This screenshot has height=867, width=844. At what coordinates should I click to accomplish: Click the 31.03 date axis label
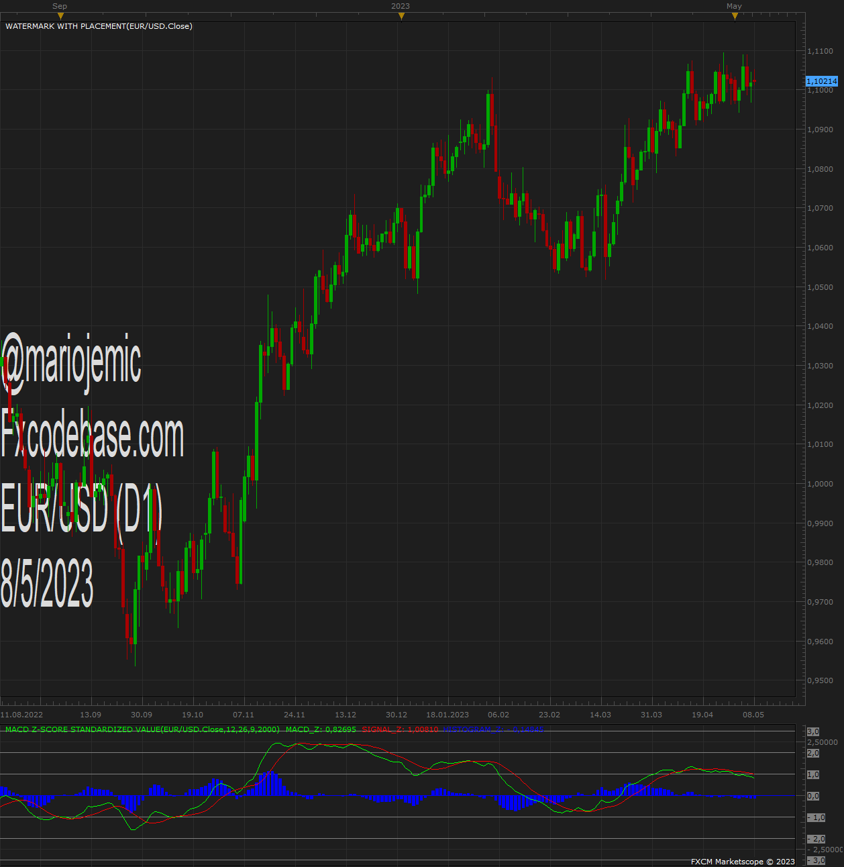coord(651,715)
